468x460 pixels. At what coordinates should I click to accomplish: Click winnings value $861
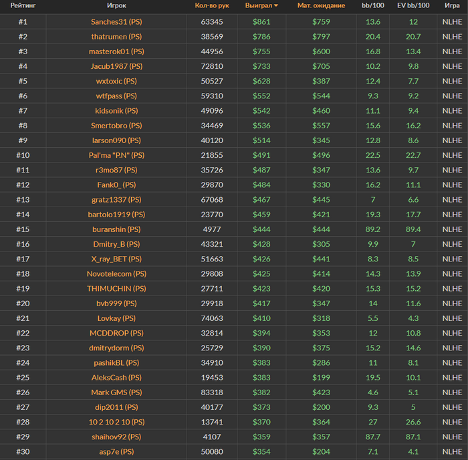tap(261, 22)
